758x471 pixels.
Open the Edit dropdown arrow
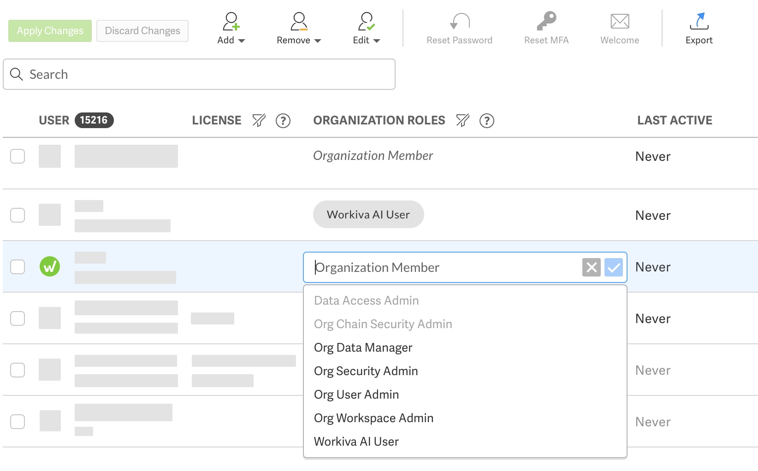pyautogui.click(x=377, y=41)
